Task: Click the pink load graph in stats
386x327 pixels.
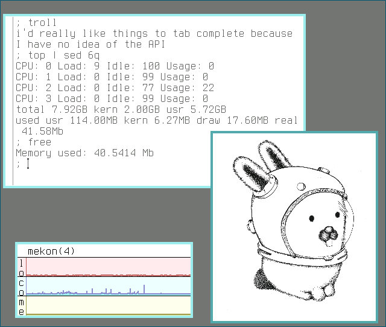Action: [x=109, y=267]
